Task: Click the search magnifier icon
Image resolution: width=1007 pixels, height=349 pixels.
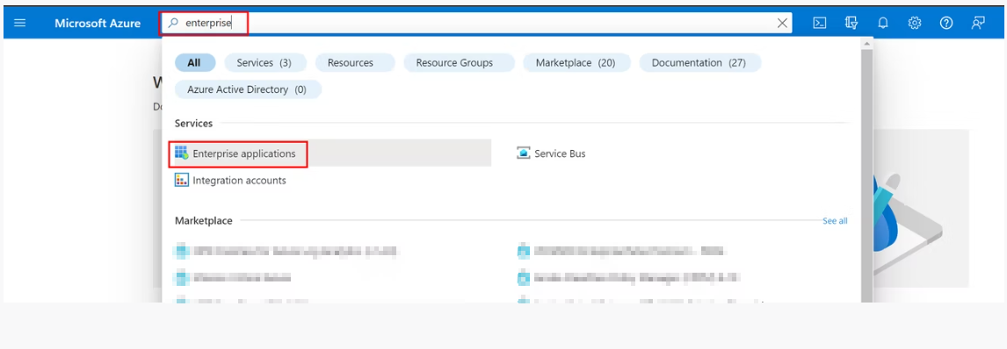Action: [x=172, y=23]
